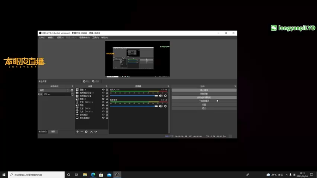Open File Explorer from the taskbar
The width and height of the screenshot is (317, 178).
tap(85, 174)
